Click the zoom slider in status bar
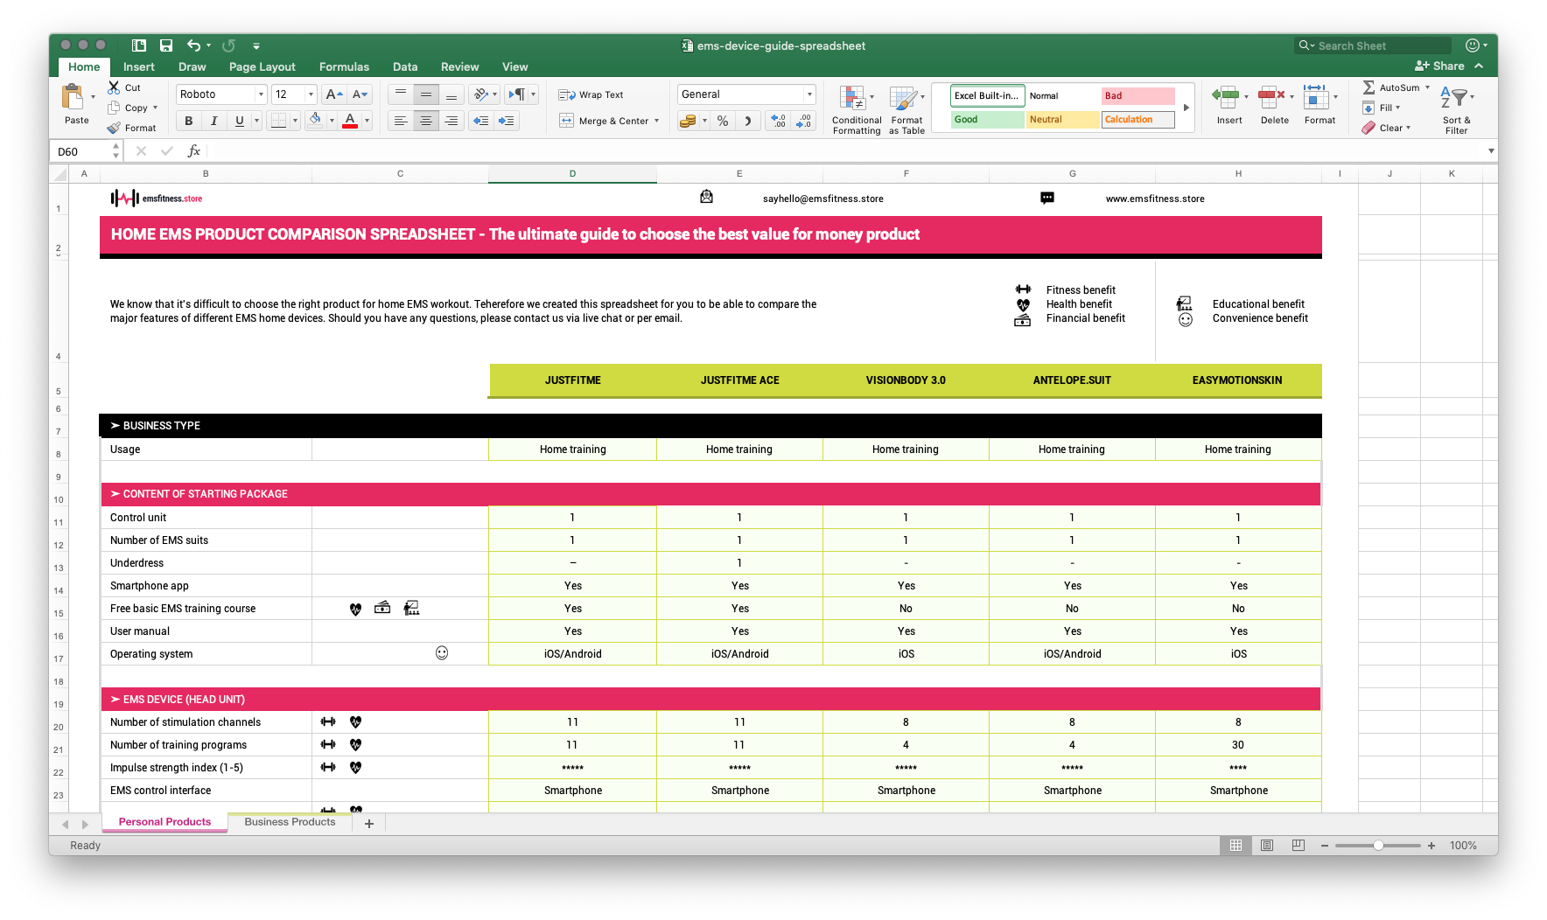The image size is (1547, 920). click(1377, 846)
